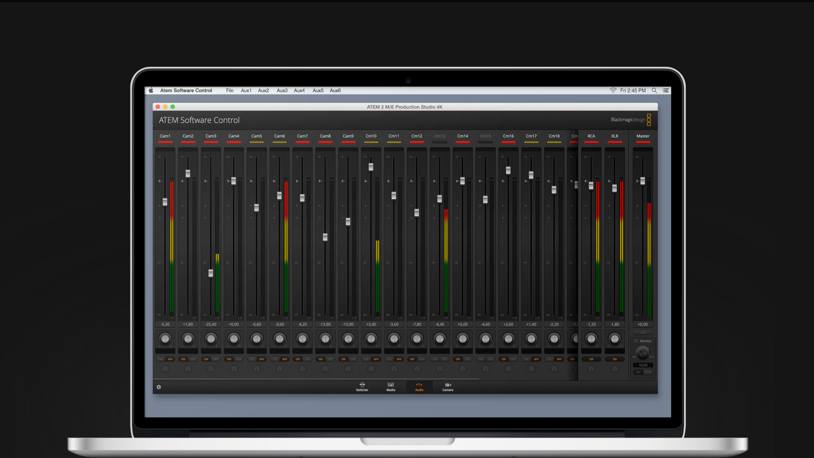The width and height of the screenshot is (814, 458).
Task: Switch to the Switcher page icon
Action: (x=361, y=387)
